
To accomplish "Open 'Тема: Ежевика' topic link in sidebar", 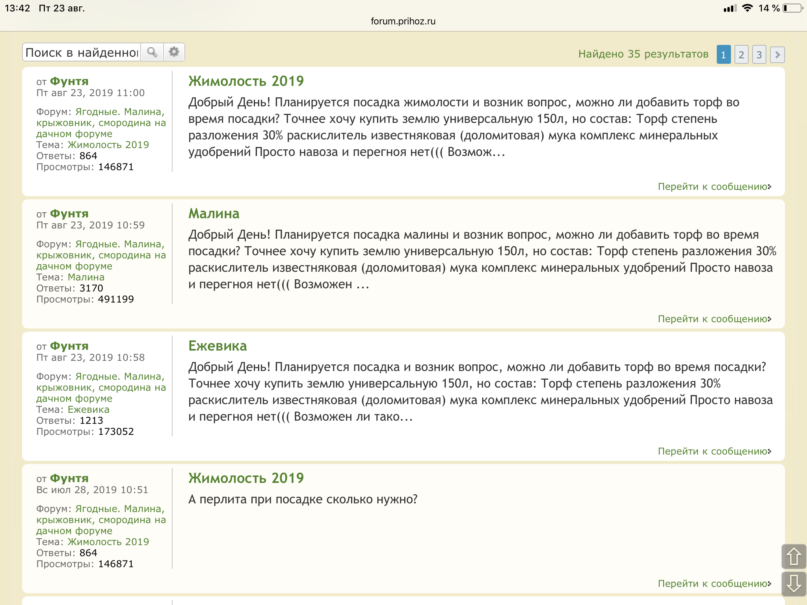I will coord(88,410).
